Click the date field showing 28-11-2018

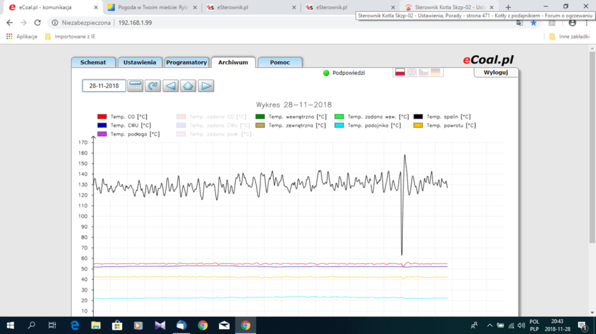pyautogui.click(x=104, y=86)
